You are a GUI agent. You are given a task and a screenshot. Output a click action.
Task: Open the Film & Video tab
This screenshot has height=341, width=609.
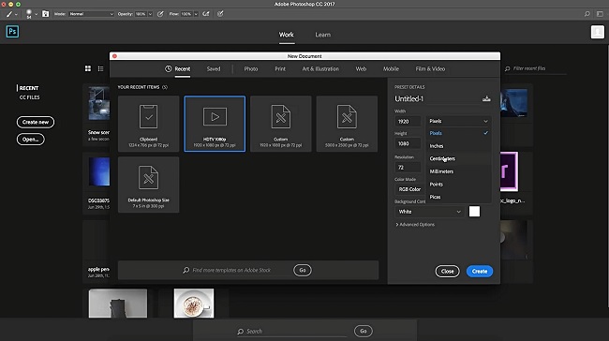430,68
